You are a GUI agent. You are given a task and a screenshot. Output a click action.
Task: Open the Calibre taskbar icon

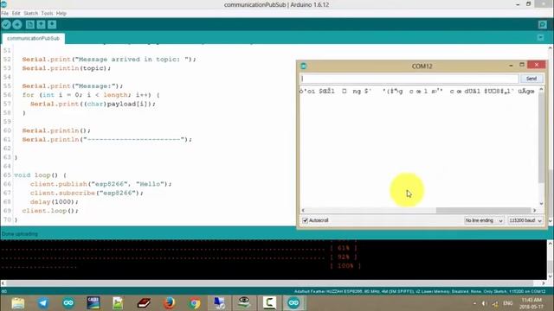(x=93, y=303)
